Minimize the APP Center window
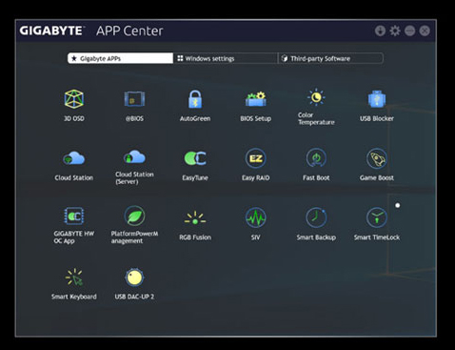This screenshot has width=455, height=350. tap(410, 31)
